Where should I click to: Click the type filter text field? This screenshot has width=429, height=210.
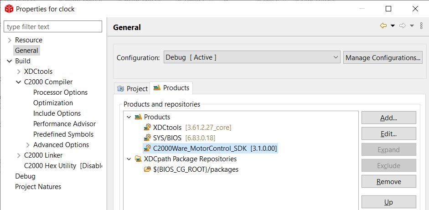point(53,27)
